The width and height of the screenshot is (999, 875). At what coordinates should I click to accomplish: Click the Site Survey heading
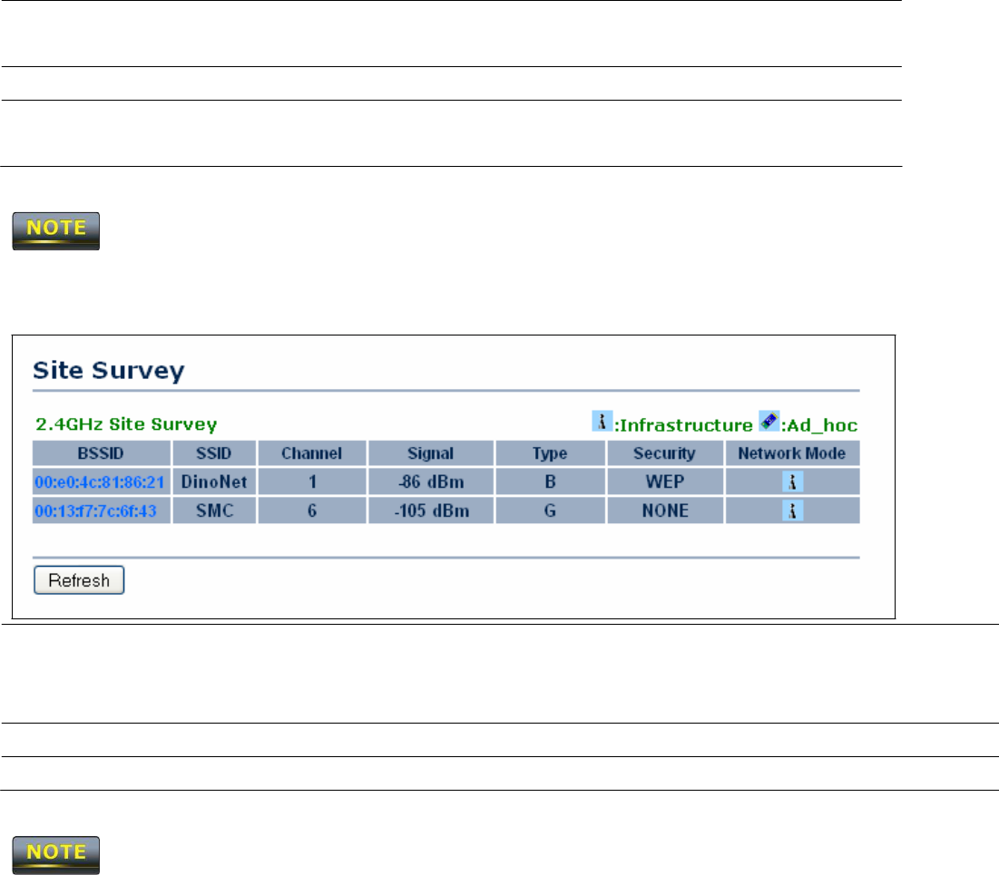pyautogui.click(x=109, y=371)
